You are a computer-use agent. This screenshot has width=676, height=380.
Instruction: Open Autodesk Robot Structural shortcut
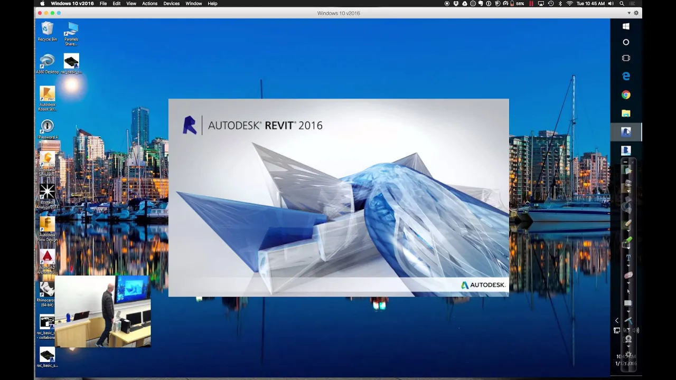point(47,99)
